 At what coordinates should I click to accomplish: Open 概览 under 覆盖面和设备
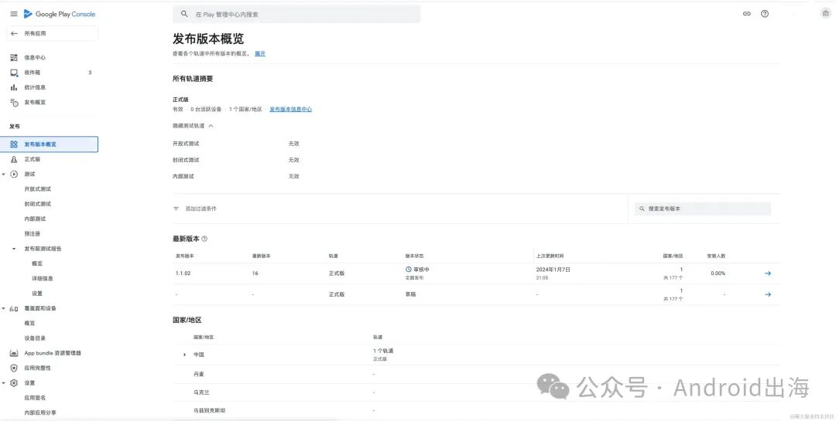click(x=30, y=323)
